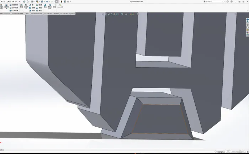Click the Boundary Cut (边界切除) tool

pyautogui.click(x=14, y=11)
